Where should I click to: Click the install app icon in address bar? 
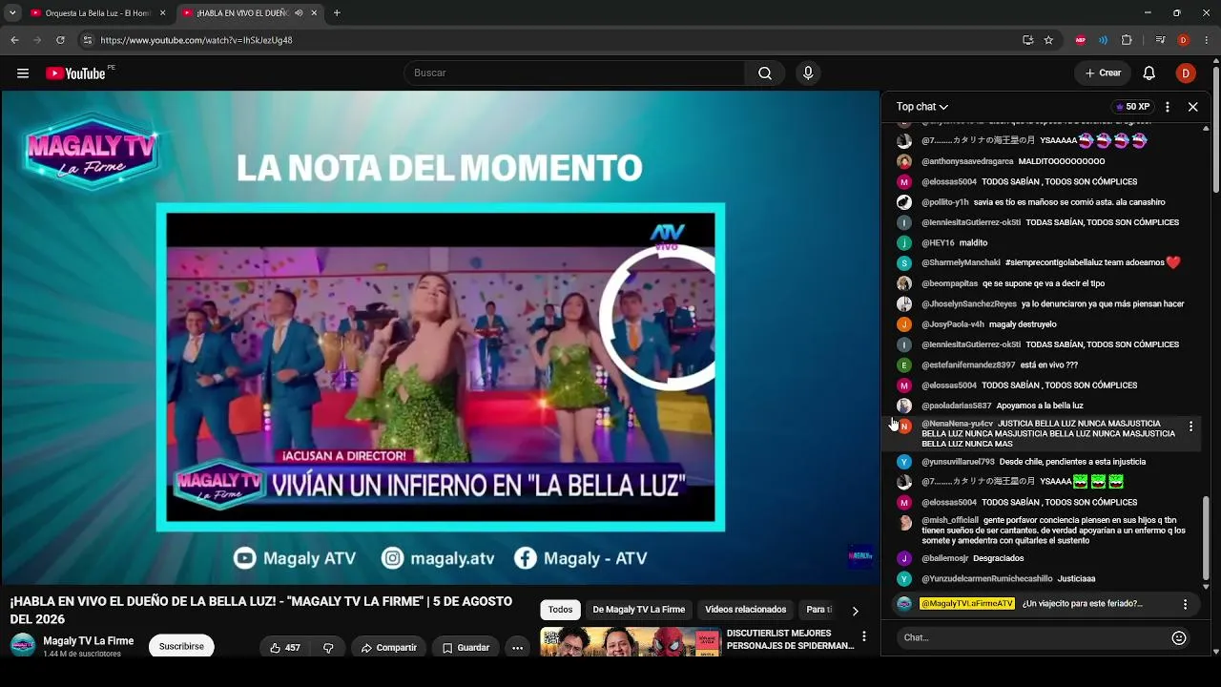coord(1027,40)
